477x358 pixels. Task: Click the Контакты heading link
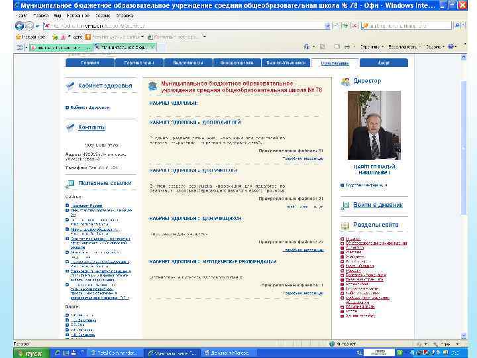(92, 127)
